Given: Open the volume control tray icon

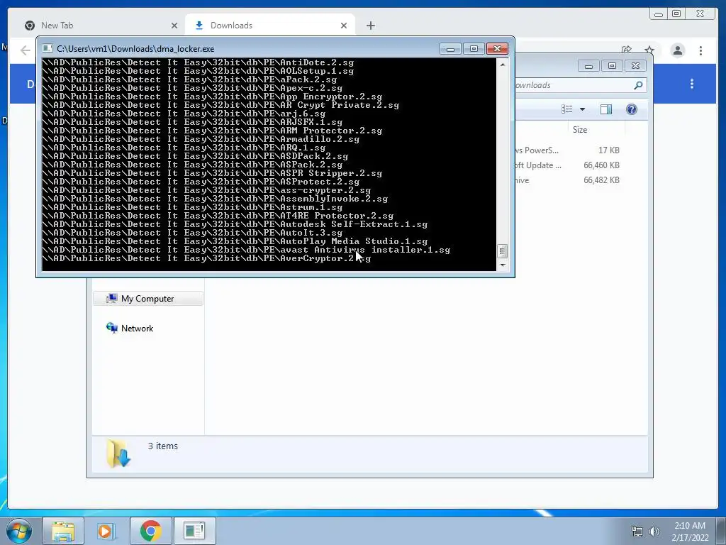Looking at the screenshot, I should (x=654, y=532).
